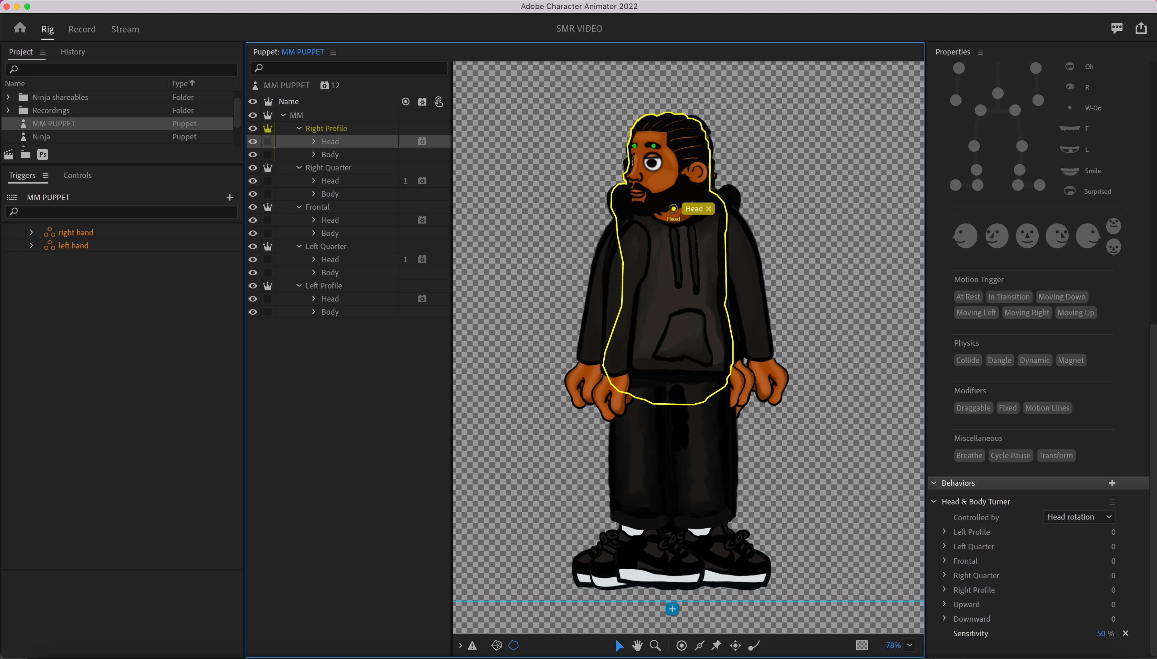Viewport: 1157px width, 659px height.
Task: Toggle independence crown on Right Quarter
Action: [268, 167]
